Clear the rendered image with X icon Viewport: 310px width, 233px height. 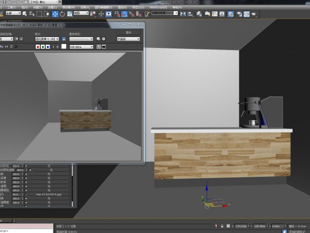point(17,47)
